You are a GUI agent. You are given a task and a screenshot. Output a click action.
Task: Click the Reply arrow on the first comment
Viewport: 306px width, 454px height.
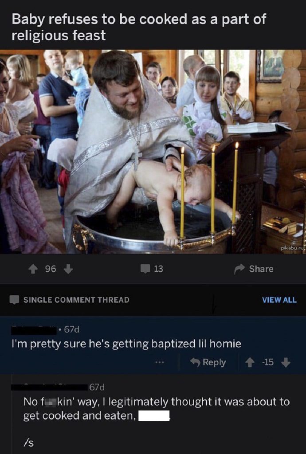click(x=196, y=362)
